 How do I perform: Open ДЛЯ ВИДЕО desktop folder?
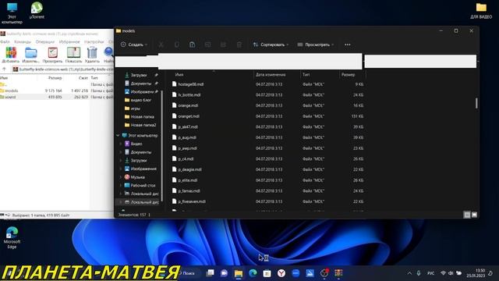tap(481, 10)
